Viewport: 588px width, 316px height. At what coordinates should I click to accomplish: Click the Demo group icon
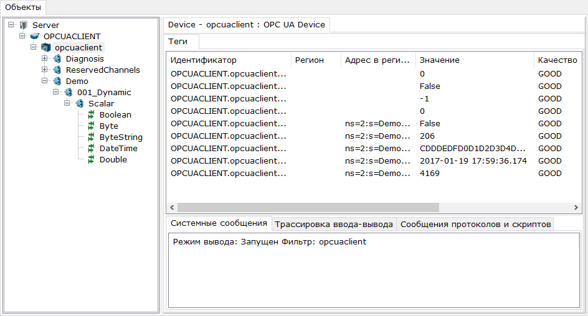(x=57, y=81)
